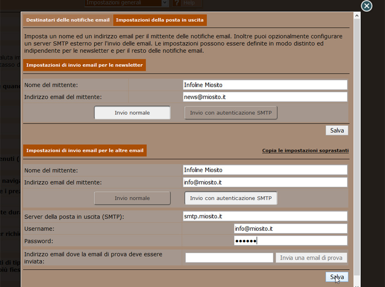385x287 pixels.
Task: Click Invia una email di prova button
Action: [311, 258]
